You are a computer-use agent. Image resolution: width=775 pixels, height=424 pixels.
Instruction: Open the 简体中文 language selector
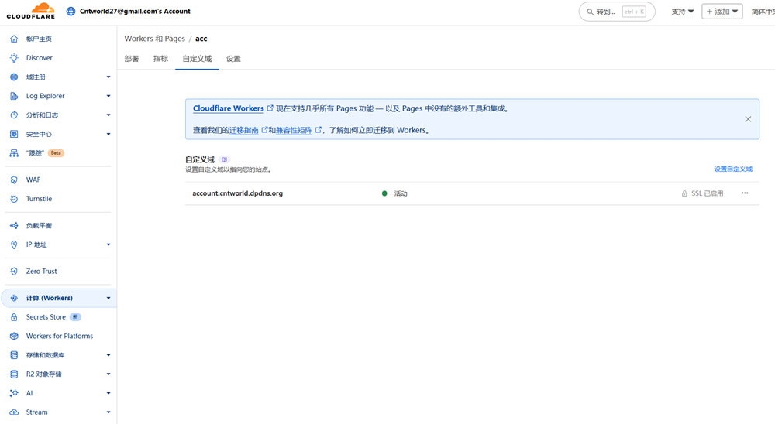[x=763, y=12]
